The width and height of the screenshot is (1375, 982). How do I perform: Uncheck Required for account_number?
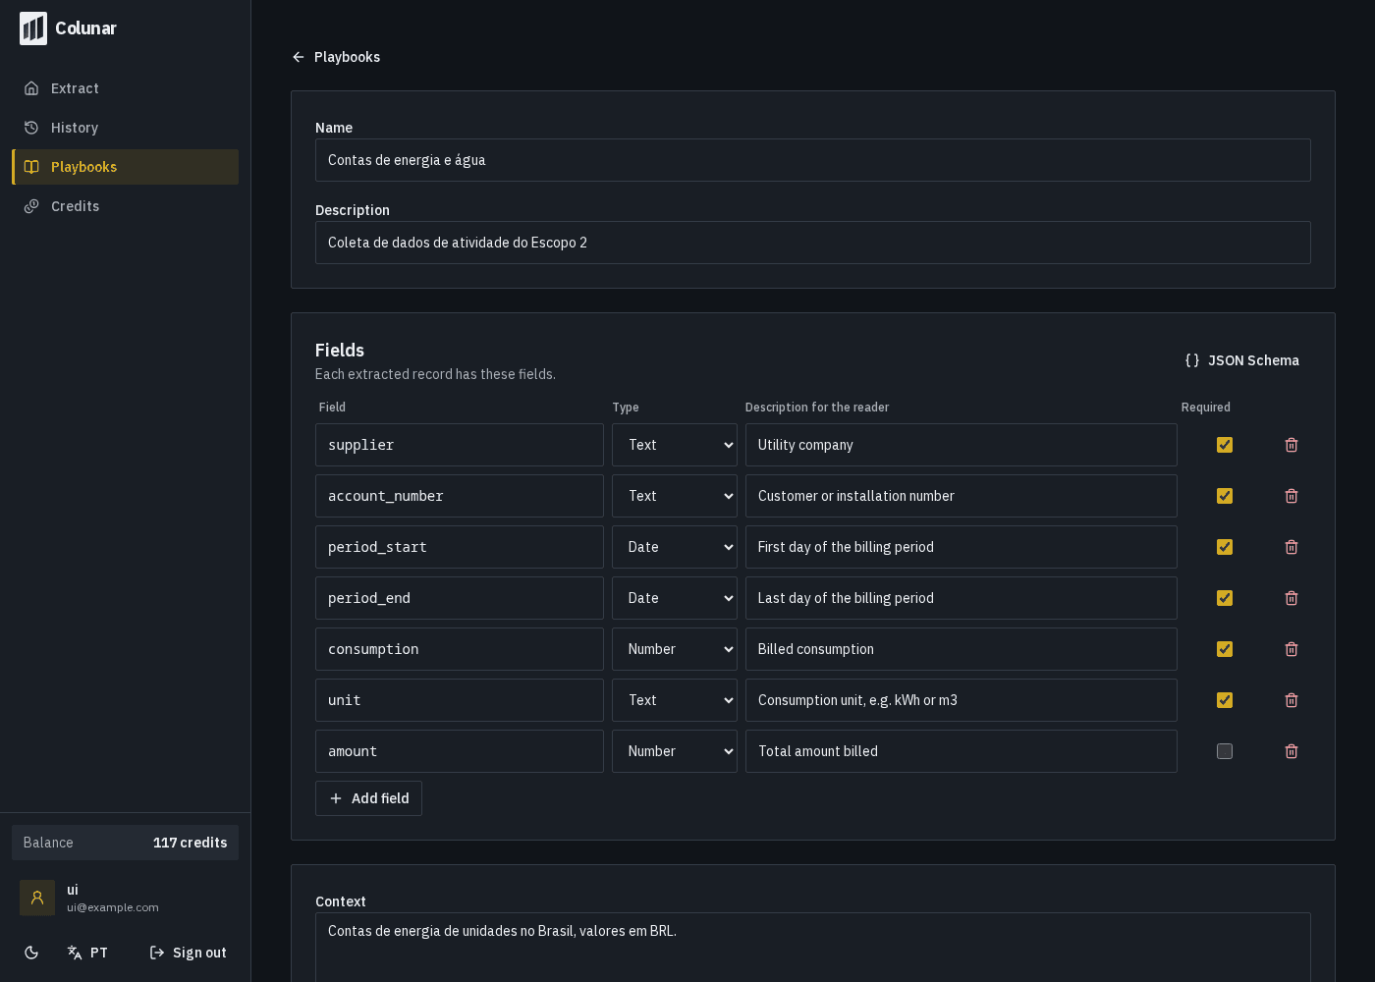pos(1225,496)
